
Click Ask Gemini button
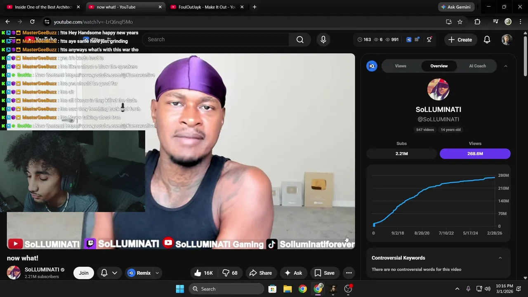[x=456, y=7]
